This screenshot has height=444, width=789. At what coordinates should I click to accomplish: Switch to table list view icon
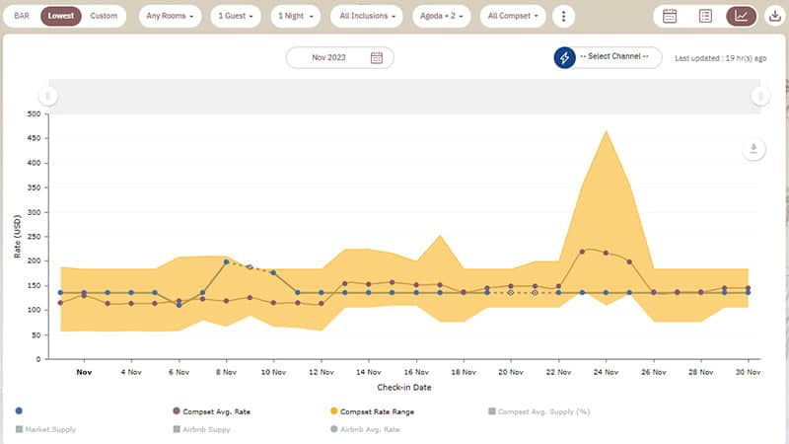click(x=705, y=16)
